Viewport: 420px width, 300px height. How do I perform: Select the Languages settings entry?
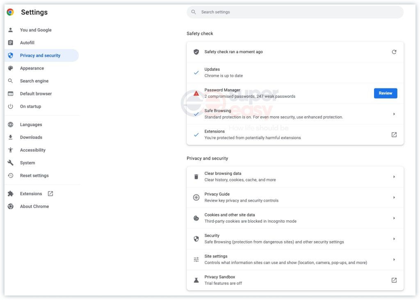click(31, 124)
